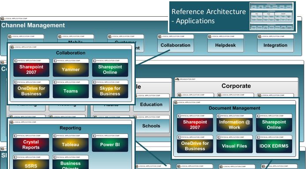Click the Channel Management component icon
Screen dimensions: 306x169
click(3, 18)
